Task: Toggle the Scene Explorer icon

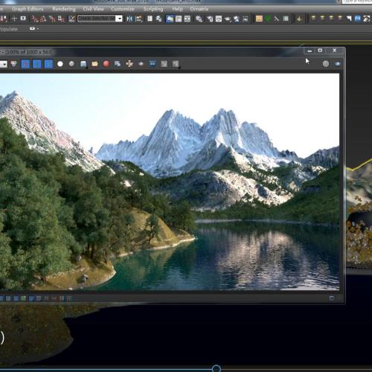Action: pyautogui.click(x=150, y=19)
